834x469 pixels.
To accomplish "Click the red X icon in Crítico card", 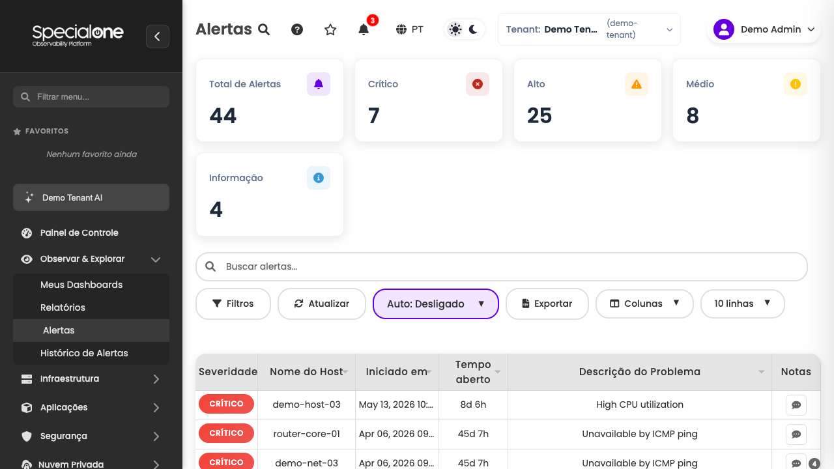I will pos(478,84).
